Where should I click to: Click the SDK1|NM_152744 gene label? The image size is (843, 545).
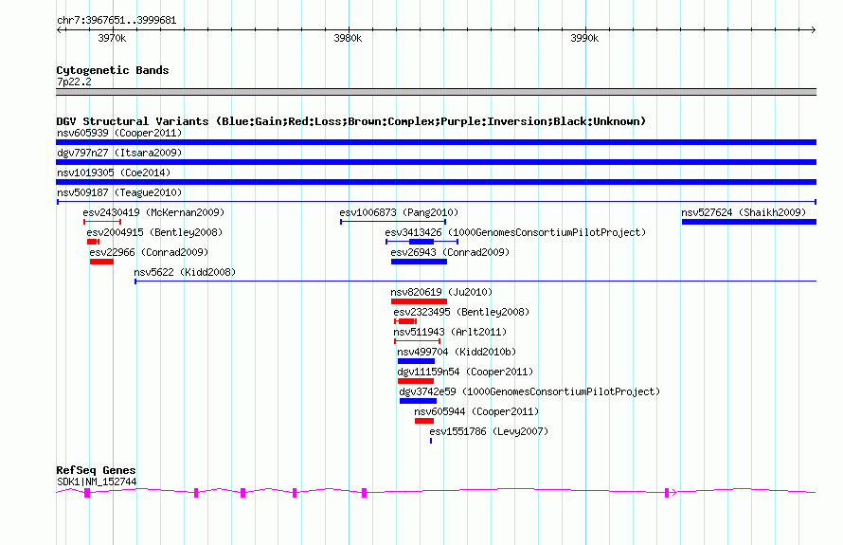(97, 482)
